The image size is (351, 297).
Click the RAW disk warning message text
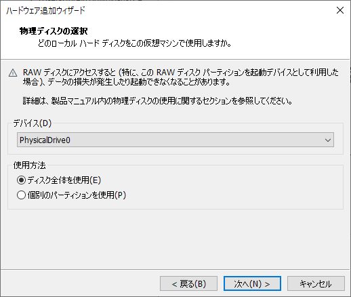click(180, 77)
